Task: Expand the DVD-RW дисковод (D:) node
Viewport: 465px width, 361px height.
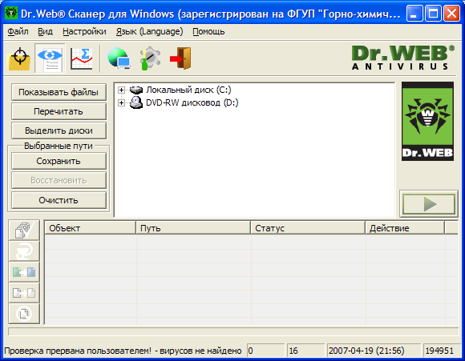Action: coord(121,102)
